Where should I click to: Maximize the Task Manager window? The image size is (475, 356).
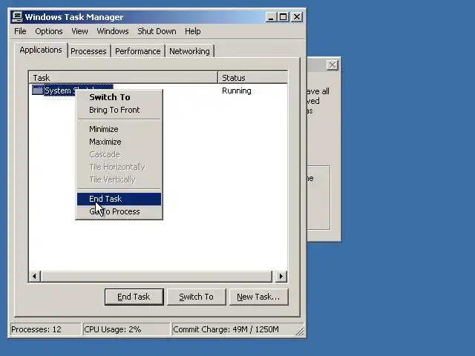pos(284,17)
